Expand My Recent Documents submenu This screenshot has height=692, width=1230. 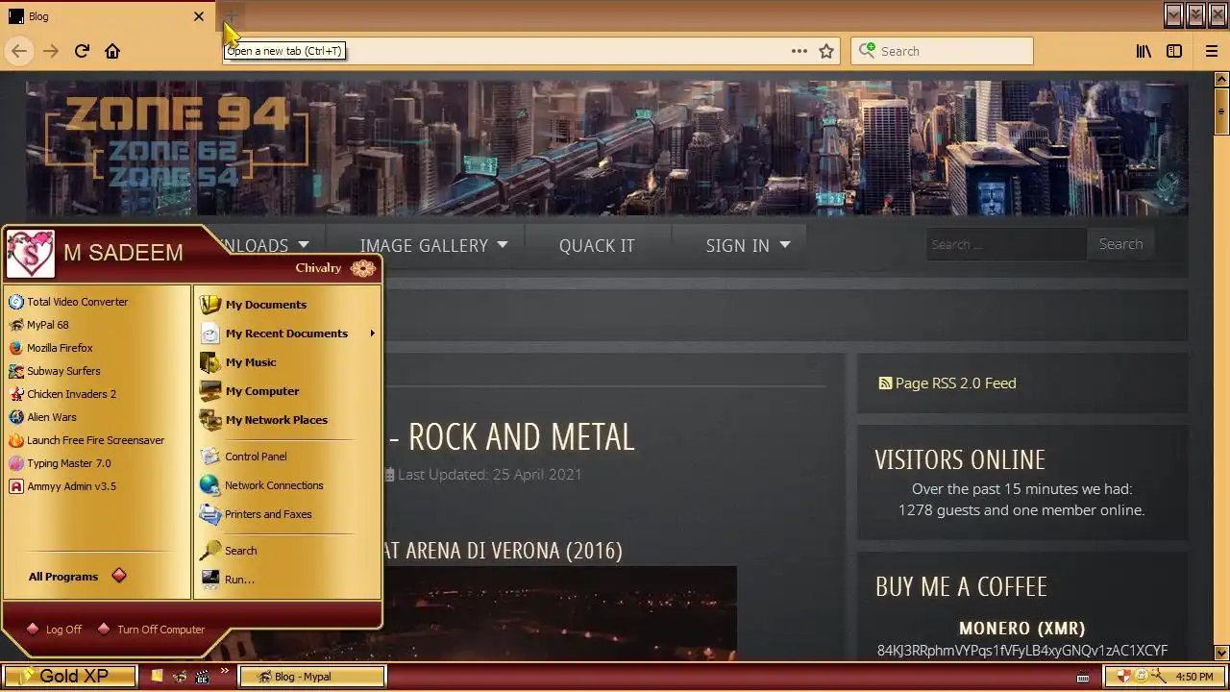[287, 334]
